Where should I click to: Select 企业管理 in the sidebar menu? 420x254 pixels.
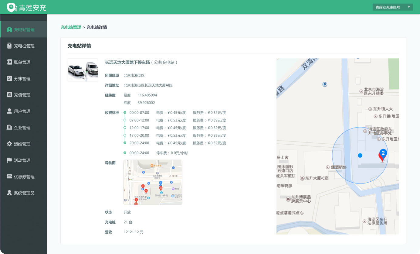(22, 128)
